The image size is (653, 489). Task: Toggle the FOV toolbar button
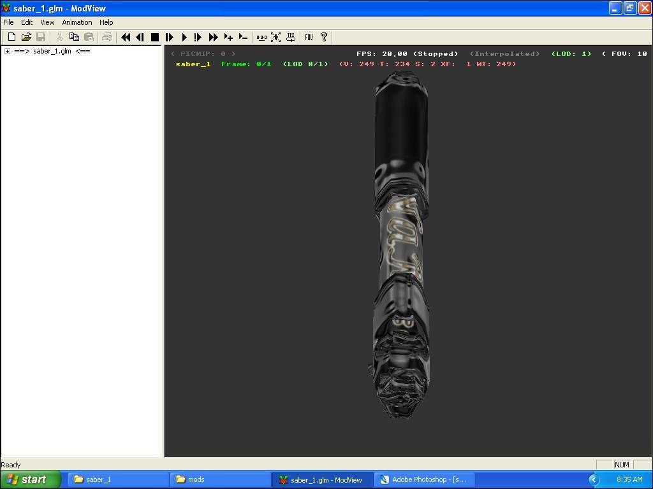point(309,38)
